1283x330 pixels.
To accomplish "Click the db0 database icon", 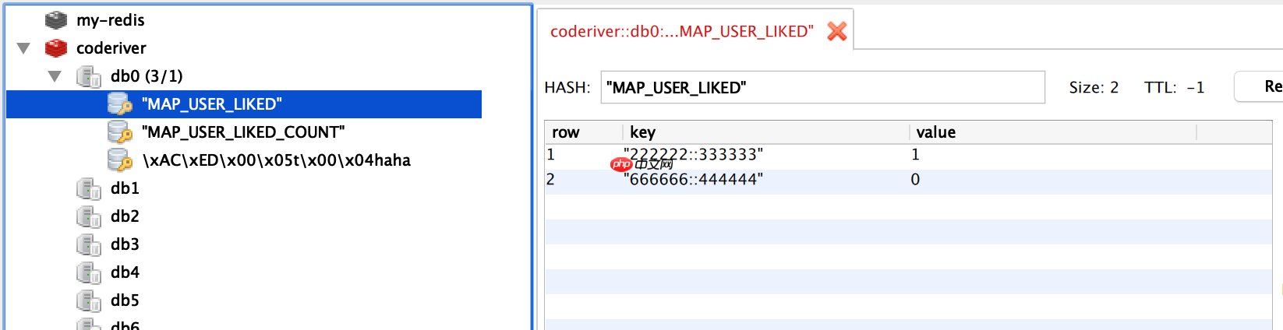I will click(x=89, y=76).
